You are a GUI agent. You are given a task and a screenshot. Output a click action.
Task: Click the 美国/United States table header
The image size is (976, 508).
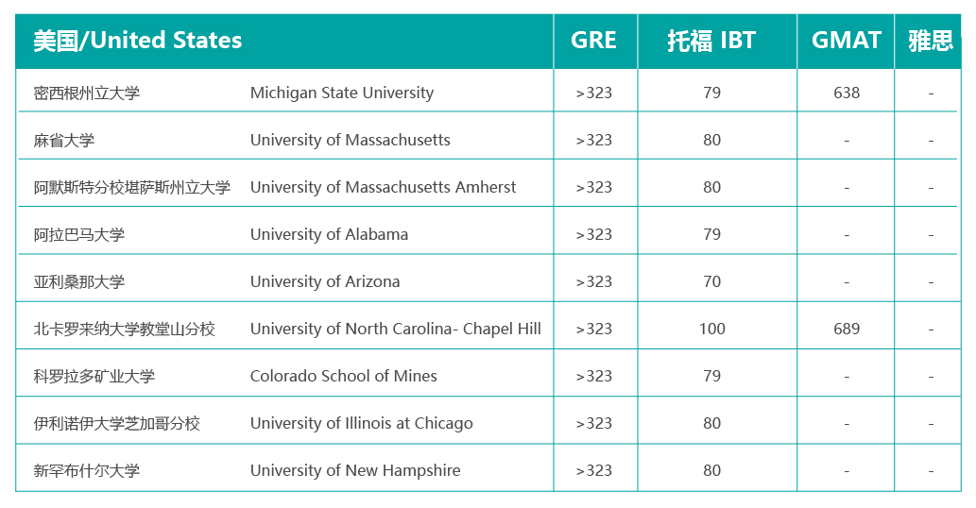coord(283,41)
